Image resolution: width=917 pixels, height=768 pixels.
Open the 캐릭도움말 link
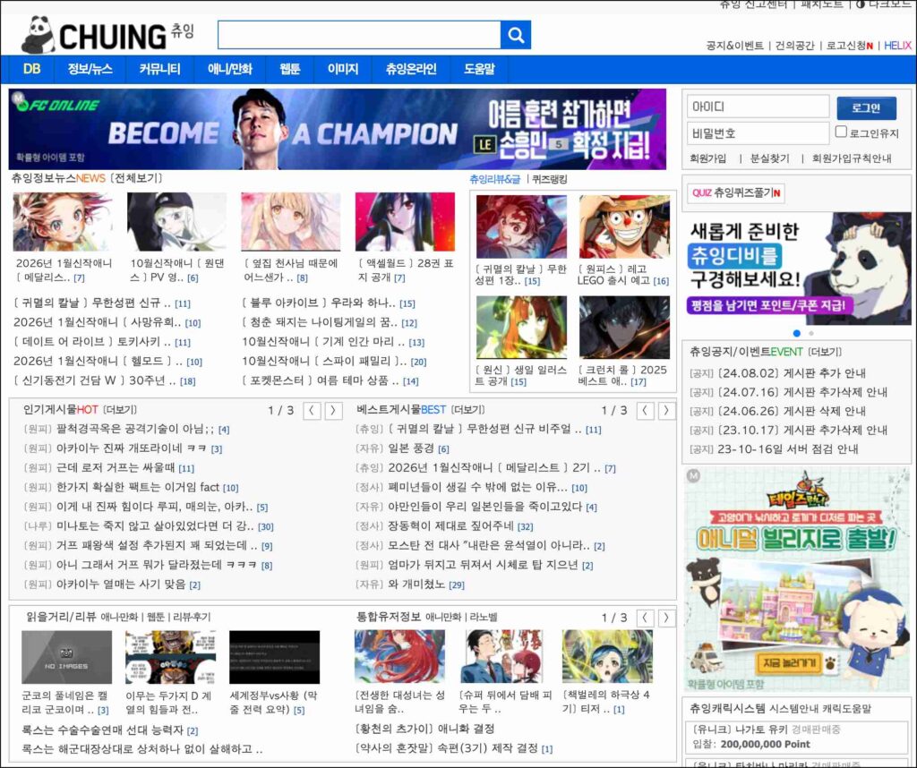tap(847, 708)
